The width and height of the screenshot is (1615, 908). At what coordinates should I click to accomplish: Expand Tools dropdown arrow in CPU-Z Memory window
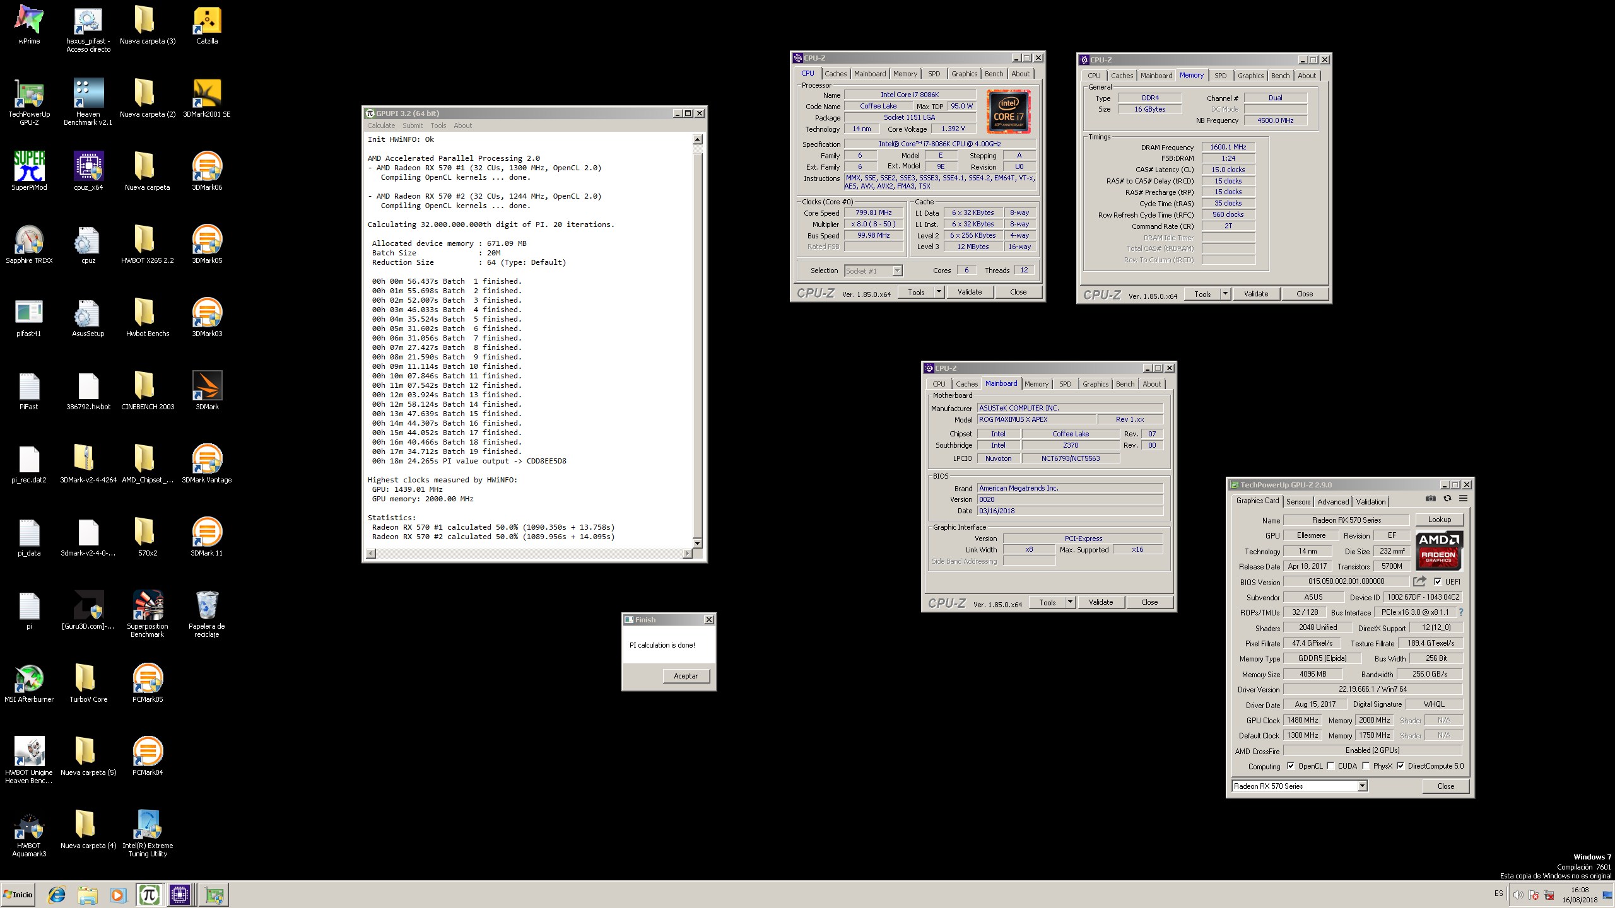(x=1225, y=294)
